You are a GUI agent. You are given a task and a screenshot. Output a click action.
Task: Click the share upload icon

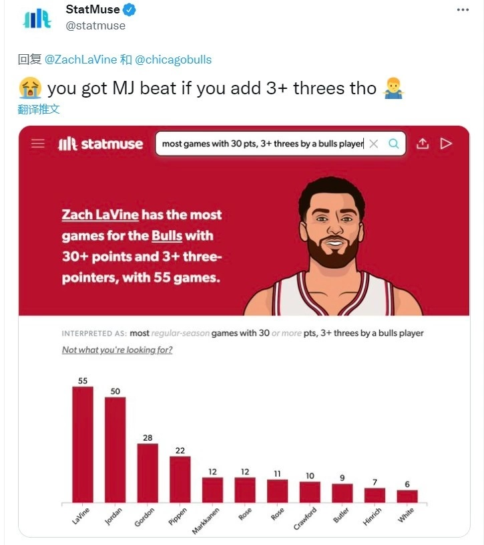click(422, 143)
